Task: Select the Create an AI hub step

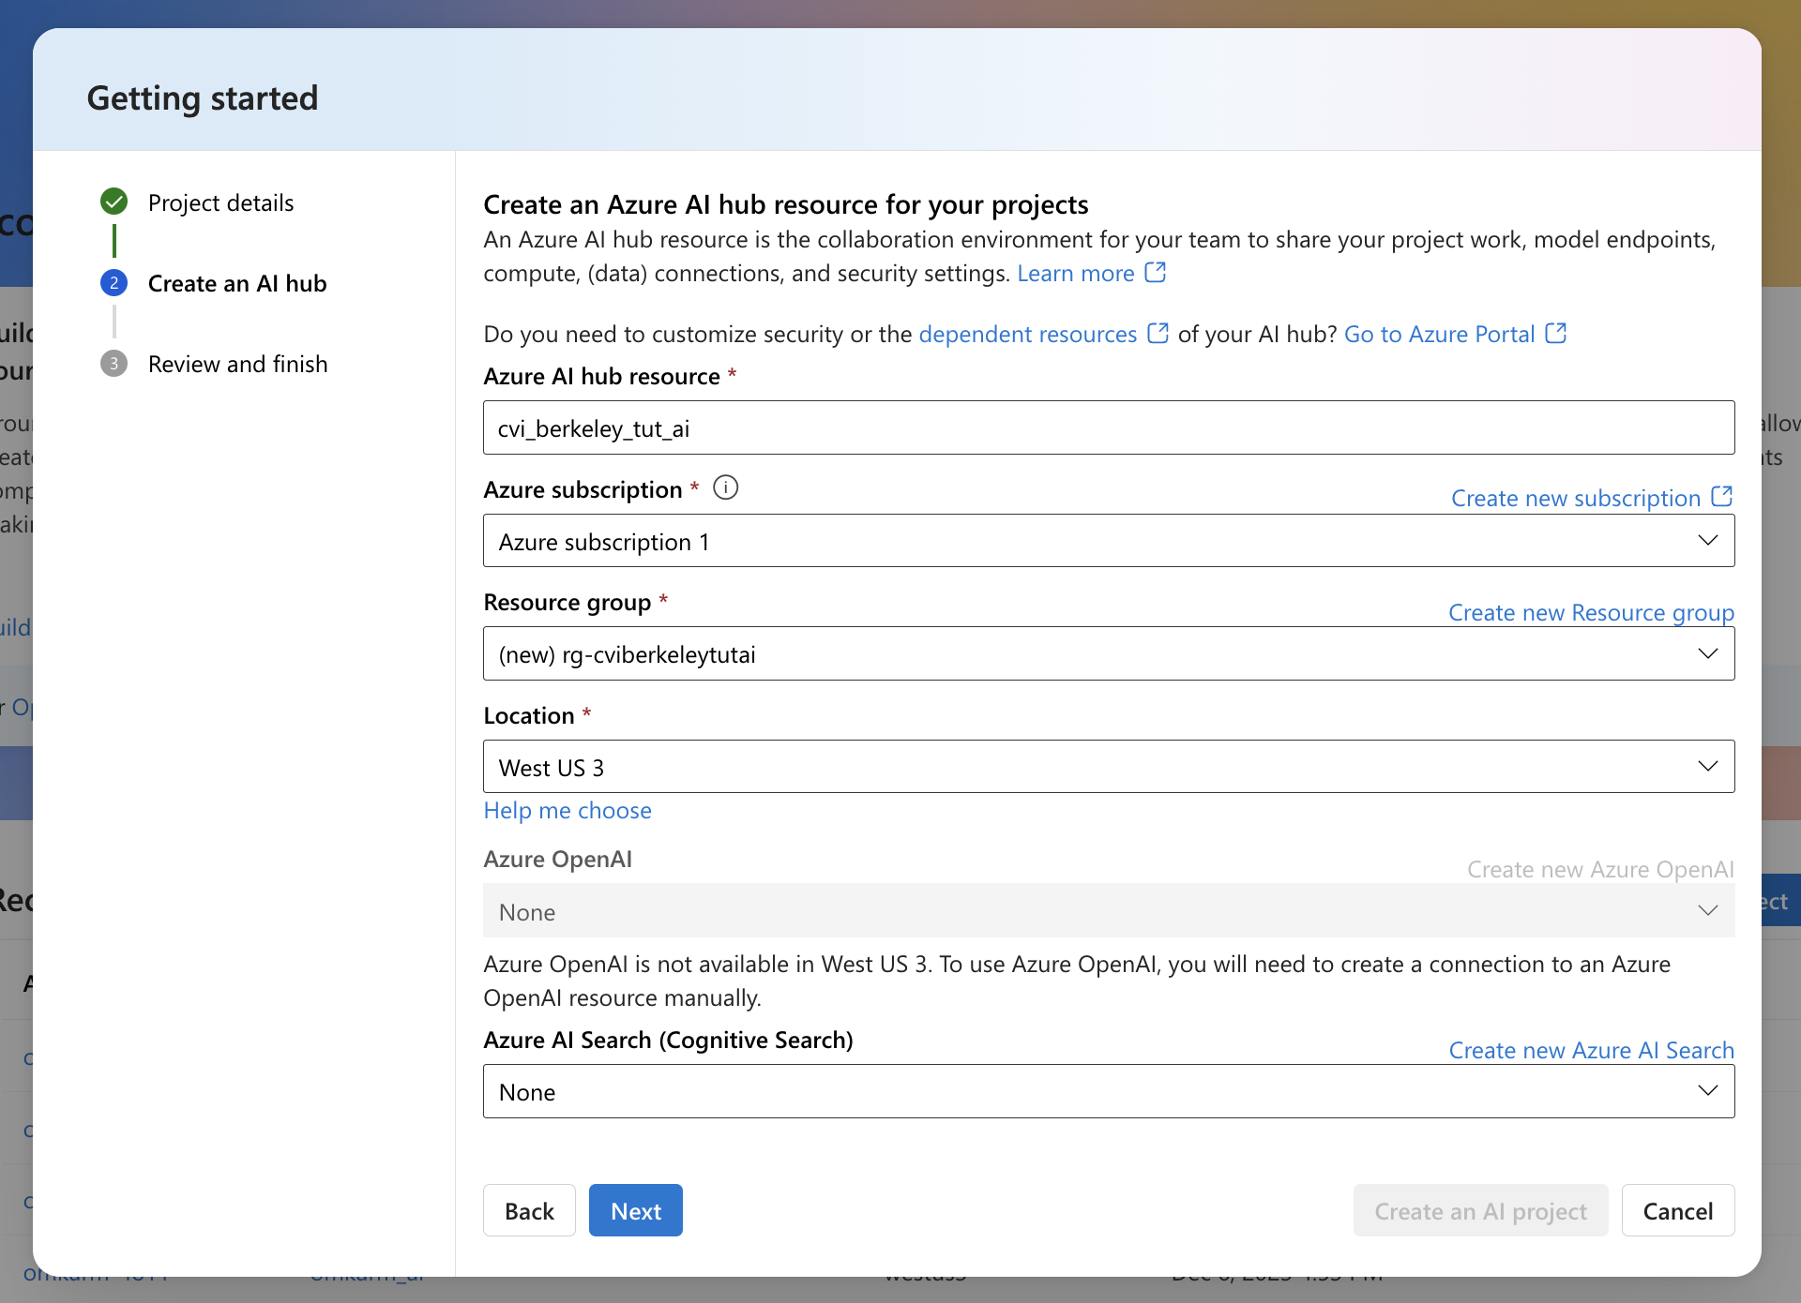Action: 237,283
